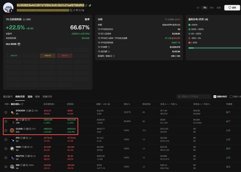This screenshot has width=241, height=172.
Task: Sort by the 未实现利润 column header
Action: [x=49, y=104]
